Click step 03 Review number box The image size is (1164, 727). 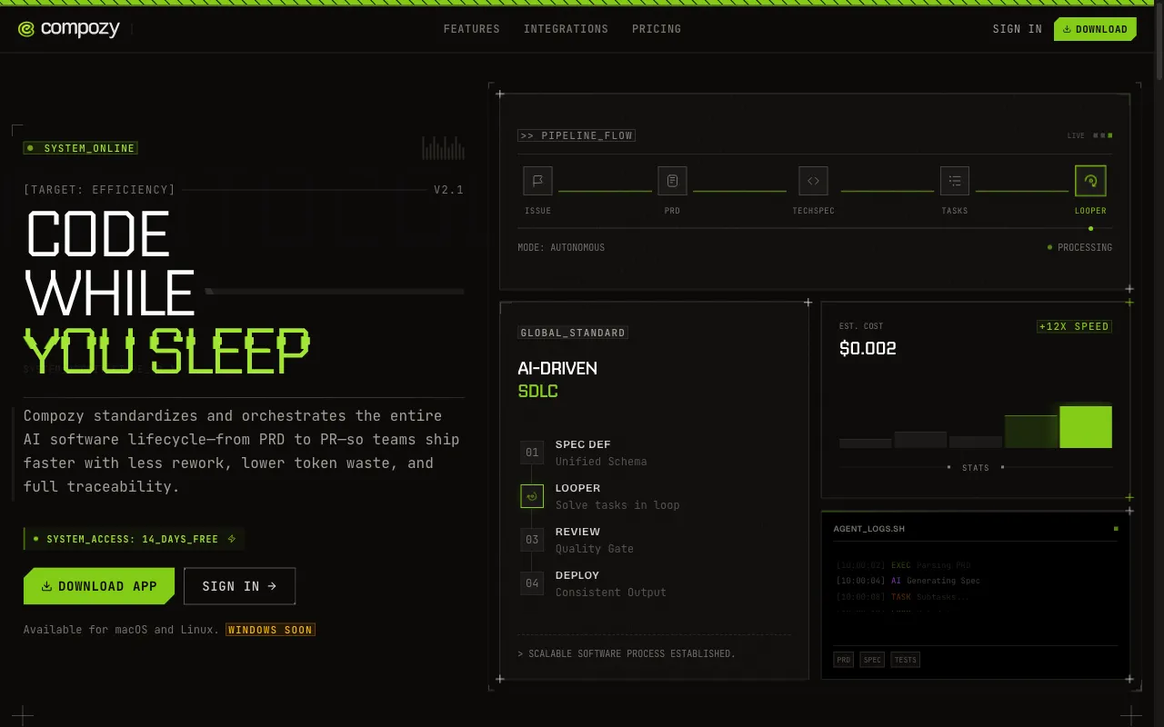pos(532,540)
